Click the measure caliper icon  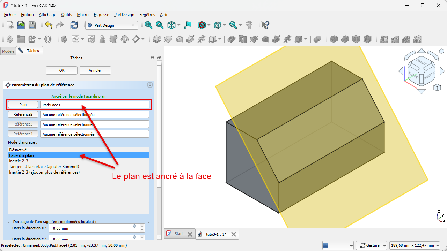tap(249, 25)
